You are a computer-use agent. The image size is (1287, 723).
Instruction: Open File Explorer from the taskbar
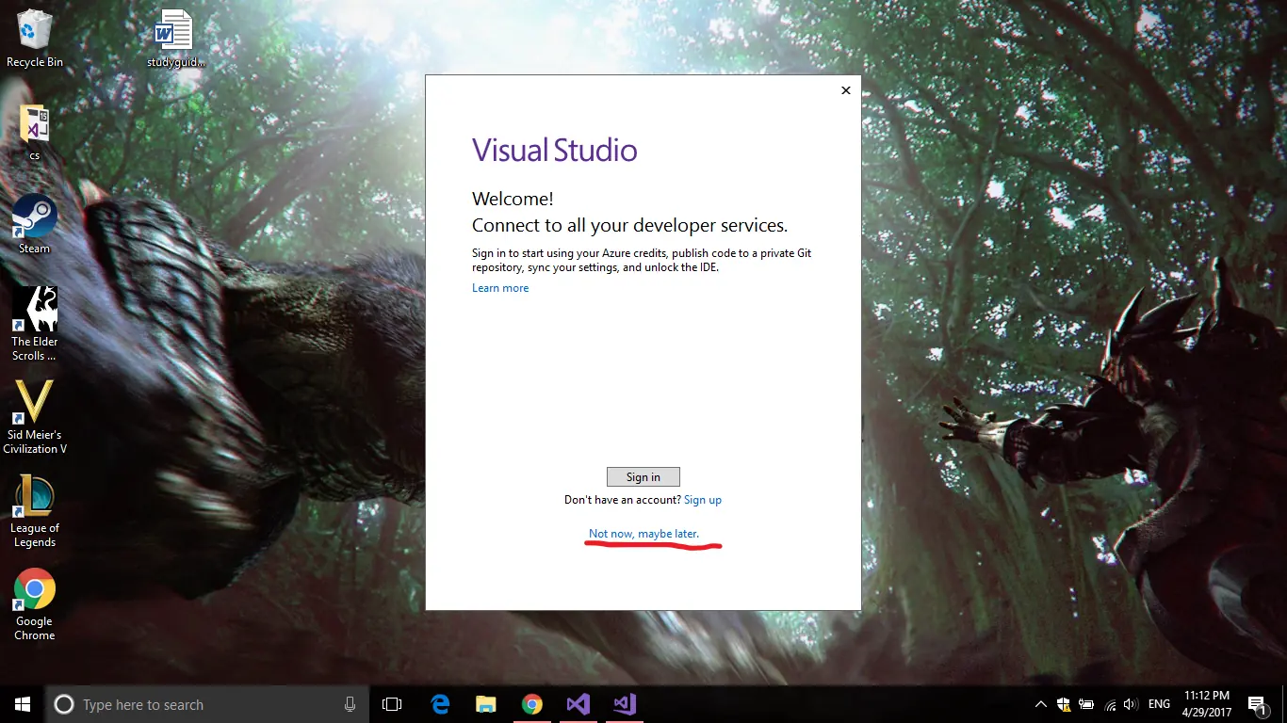coord(486,704)
